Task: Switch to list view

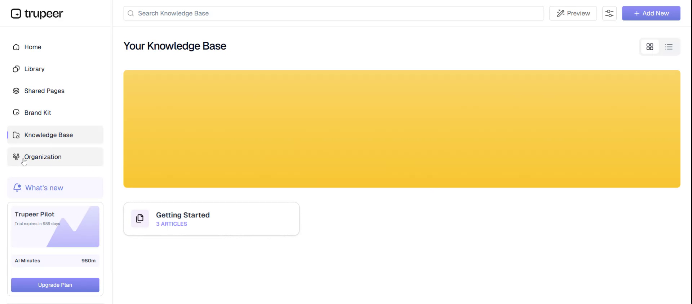Action: [x=669, y=47]
